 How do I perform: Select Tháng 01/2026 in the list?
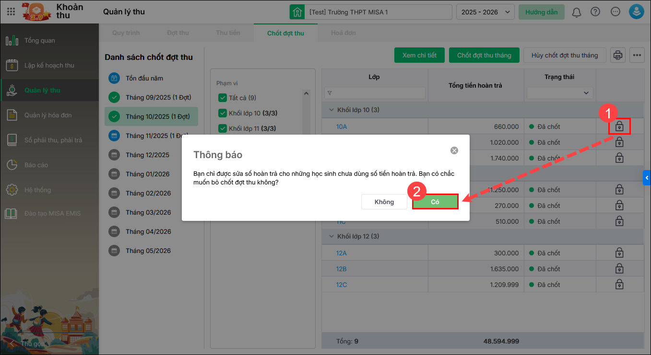tap(151, 174)
